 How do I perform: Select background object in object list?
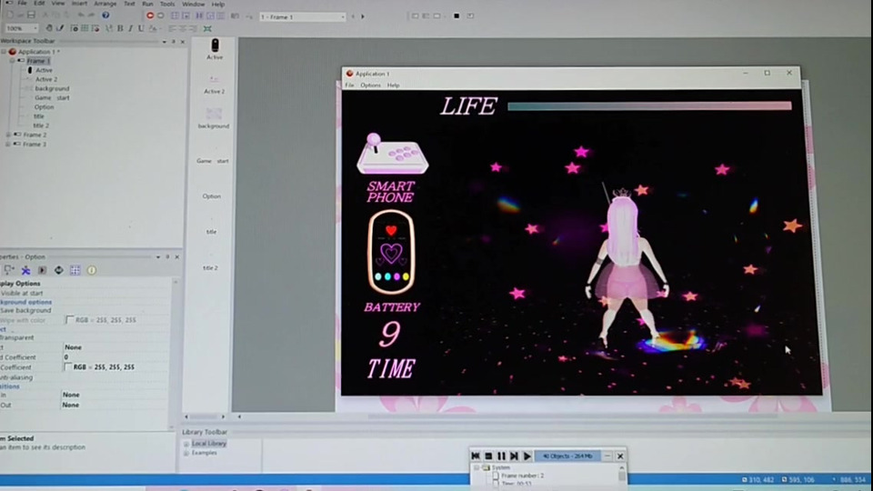[213, 118]
